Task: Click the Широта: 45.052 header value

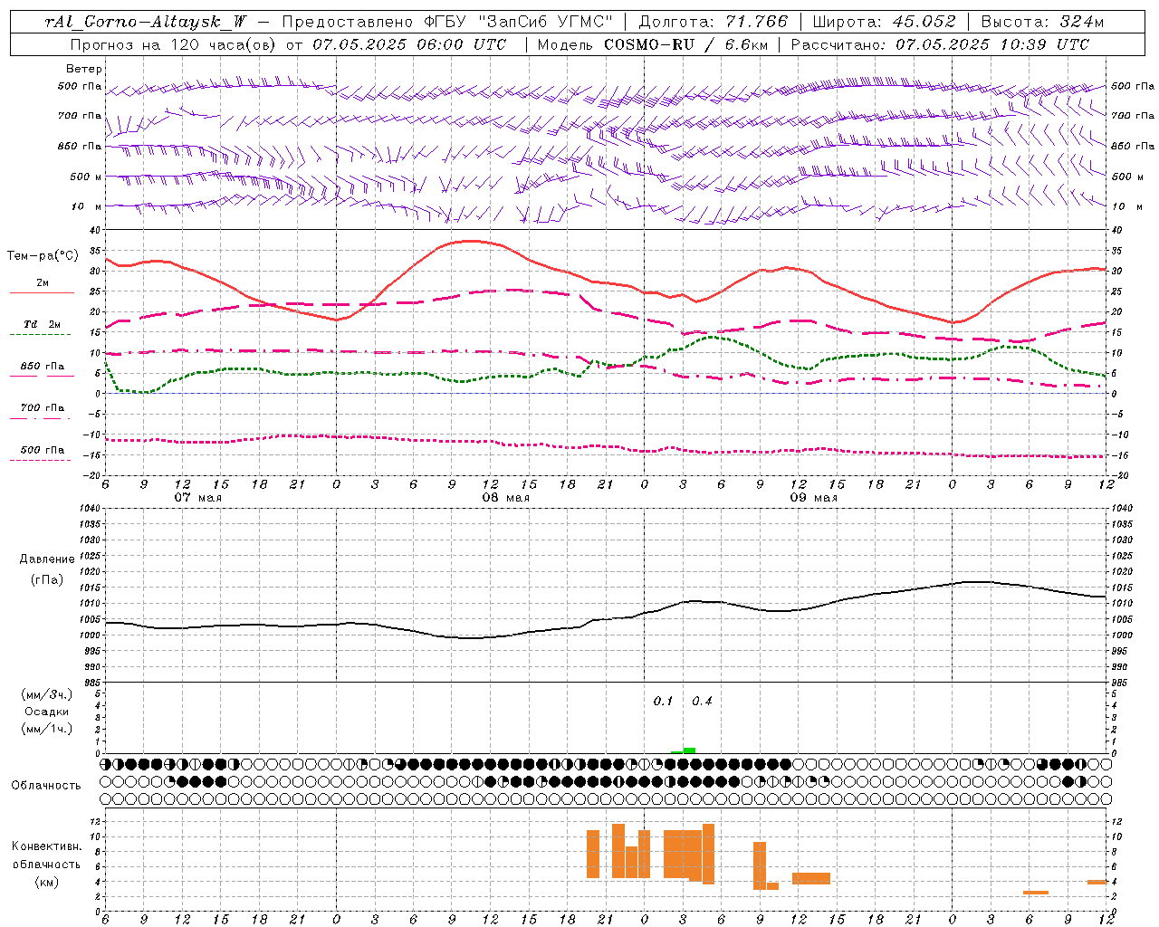Action: (884, 22)
